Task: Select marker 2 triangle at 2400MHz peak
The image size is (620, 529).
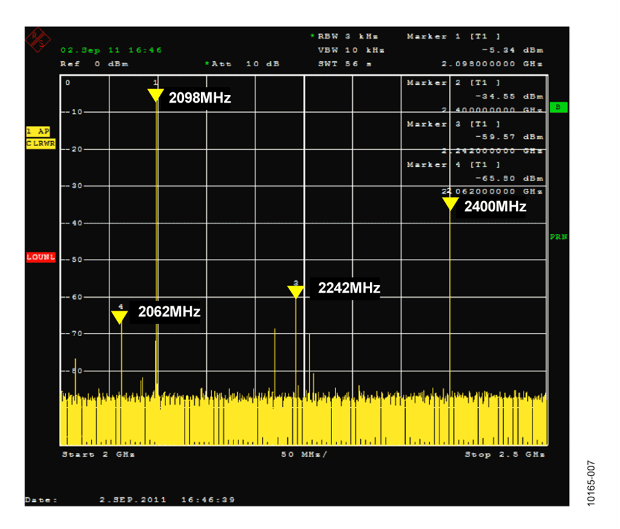Action: (x=450, y=204)
